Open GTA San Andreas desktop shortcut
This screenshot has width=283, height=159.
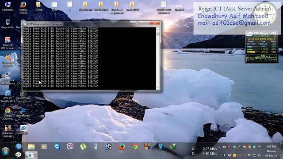tap(8, 131)
